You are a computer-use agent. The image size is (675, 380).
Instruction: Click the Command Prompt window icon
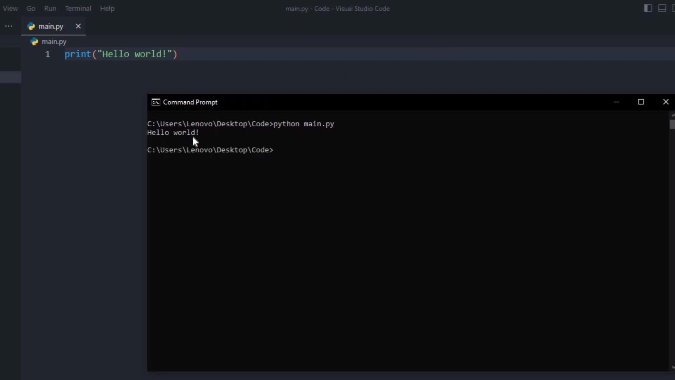point(156,102)
